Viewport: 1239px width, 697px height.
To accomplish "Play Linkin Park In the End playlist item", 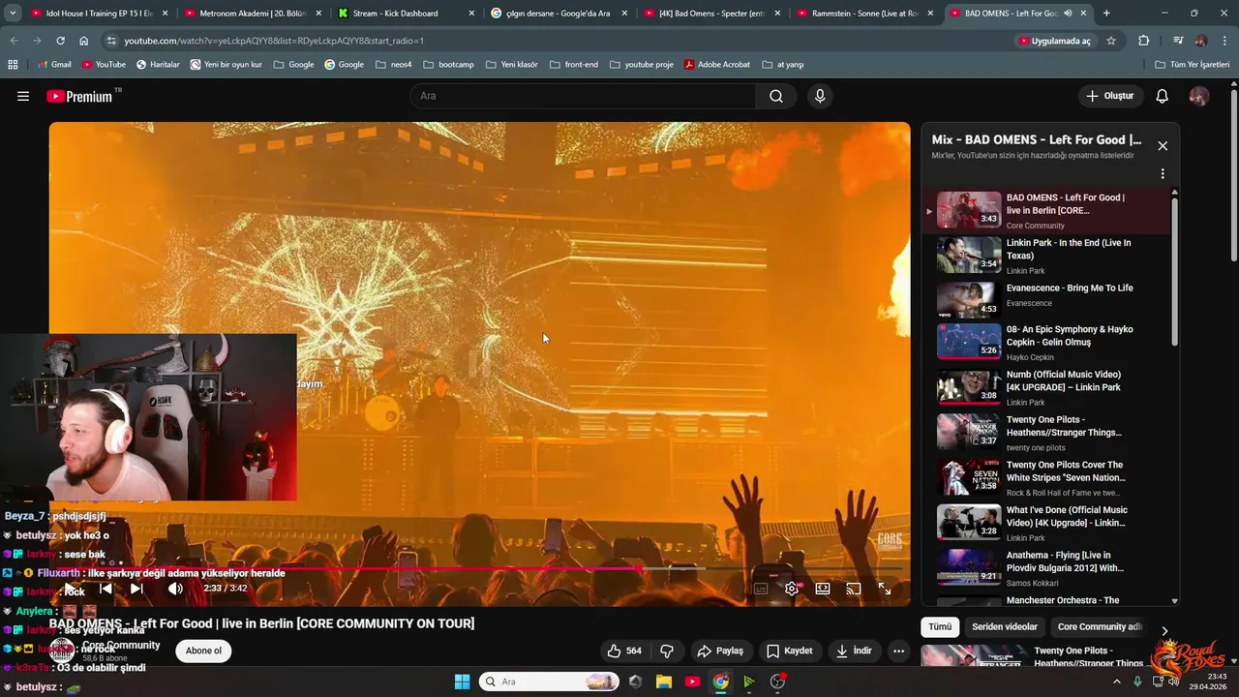I will (1048, 256).
